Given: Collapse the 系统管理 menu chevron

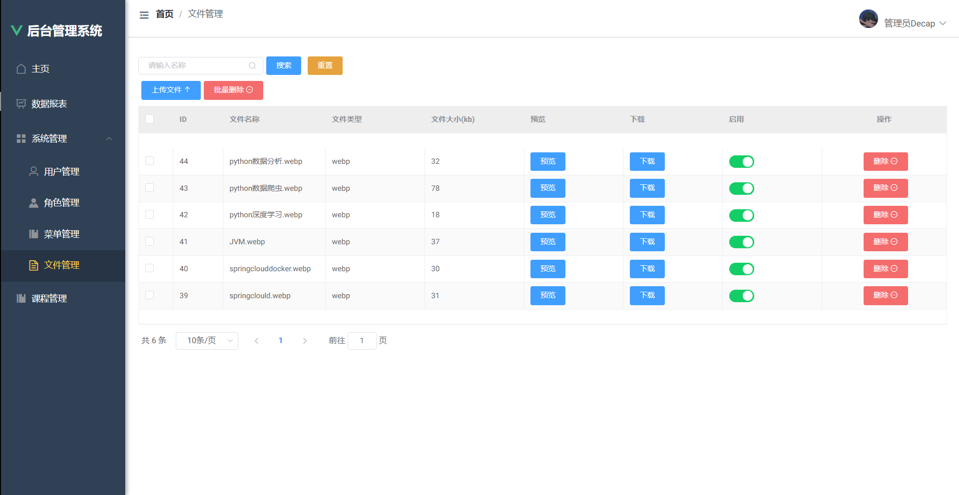Looking at the screenshot, I should pos(109,138).
